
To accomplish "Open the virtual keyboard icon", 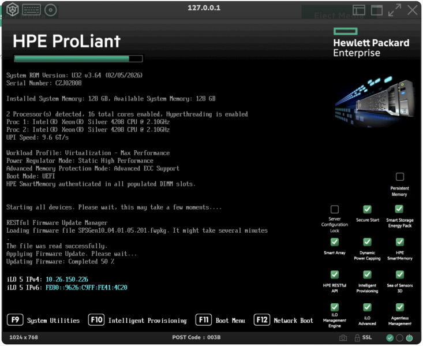I will click(32, 10).
